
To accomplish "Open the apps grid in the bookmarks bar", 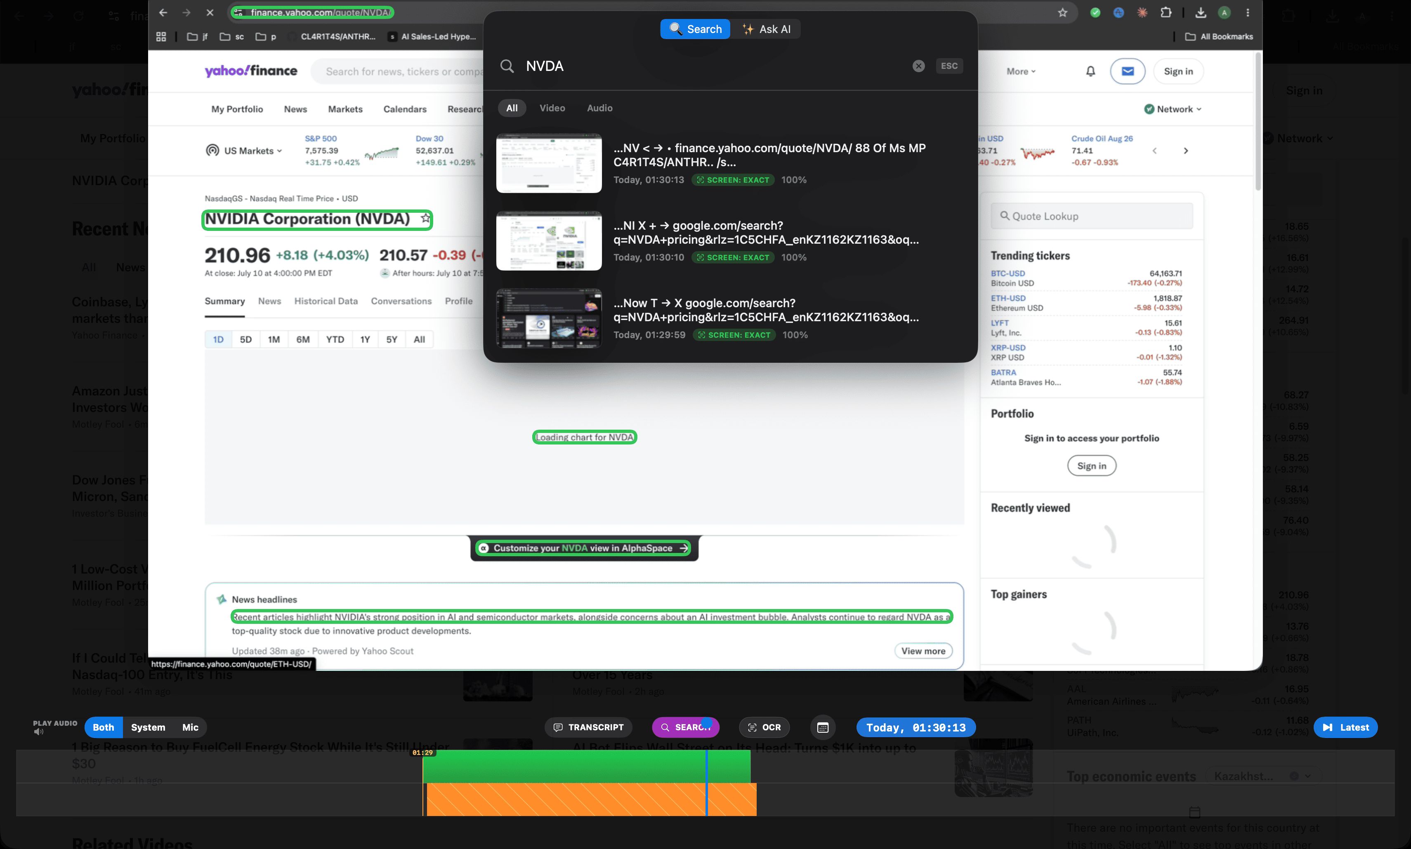I will coord(161,37).
